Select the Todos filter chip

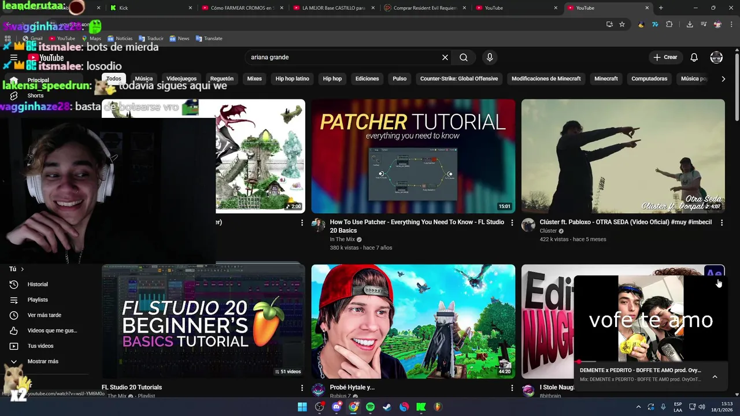coord(114,79)
